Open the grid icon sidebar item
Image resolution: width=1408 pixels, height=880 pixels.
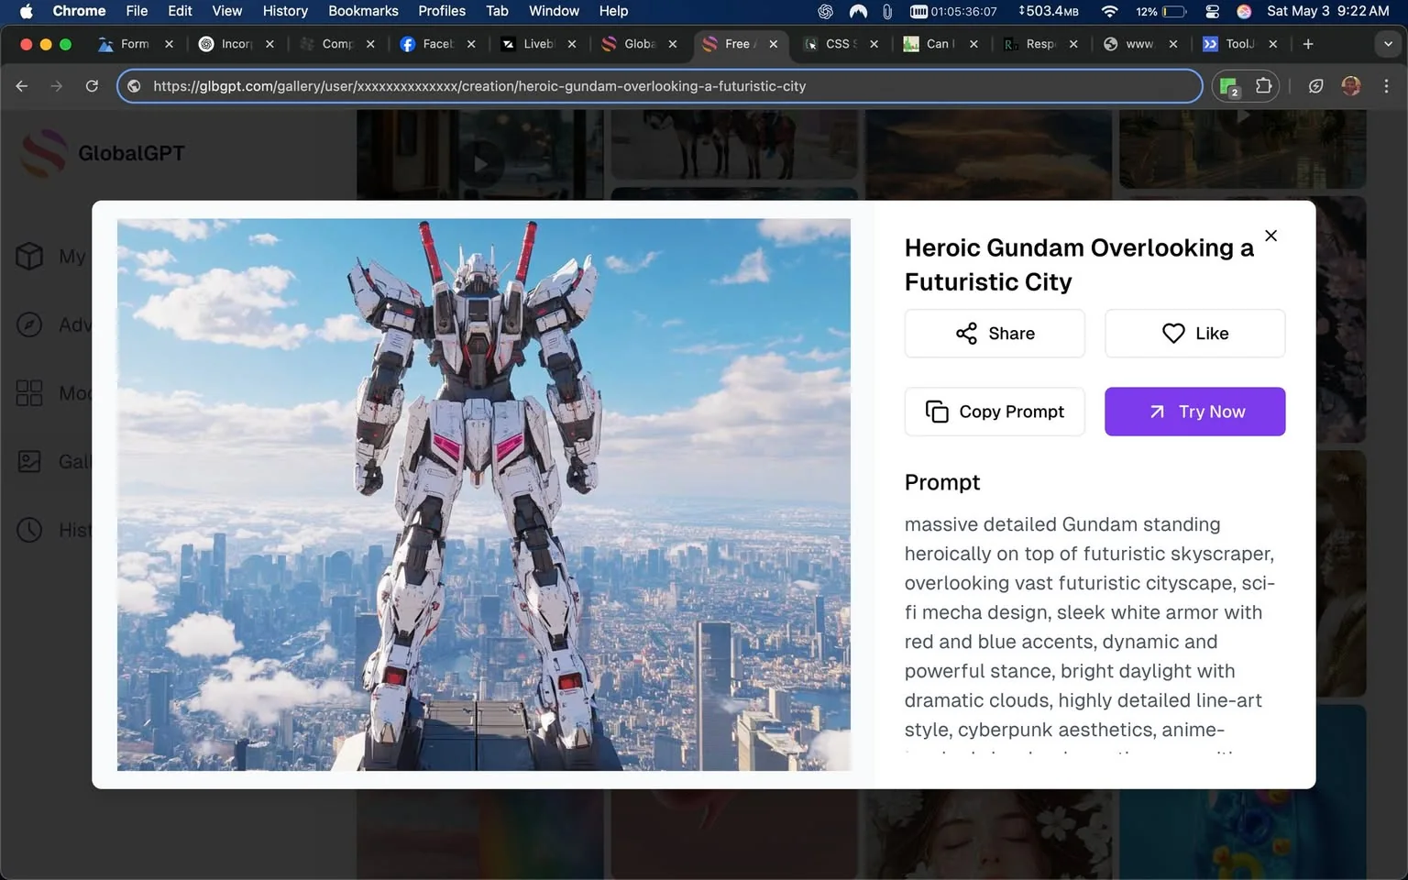point(29,393)
